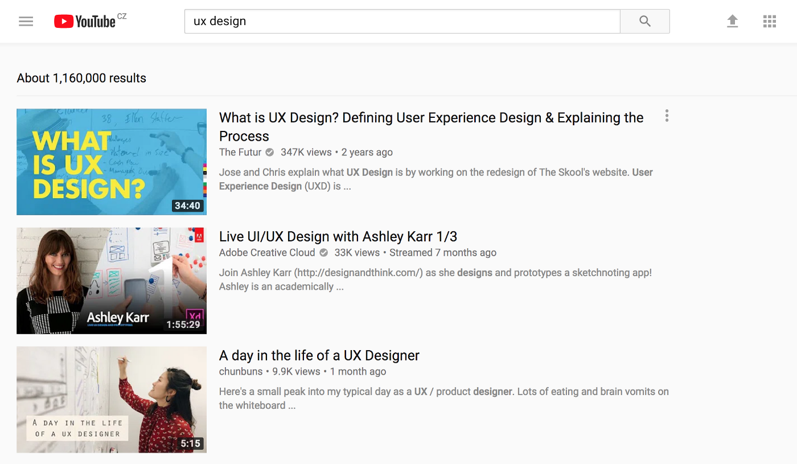797x464 pixels.
Task: Click the 33K views text
Action: (357, 253)
